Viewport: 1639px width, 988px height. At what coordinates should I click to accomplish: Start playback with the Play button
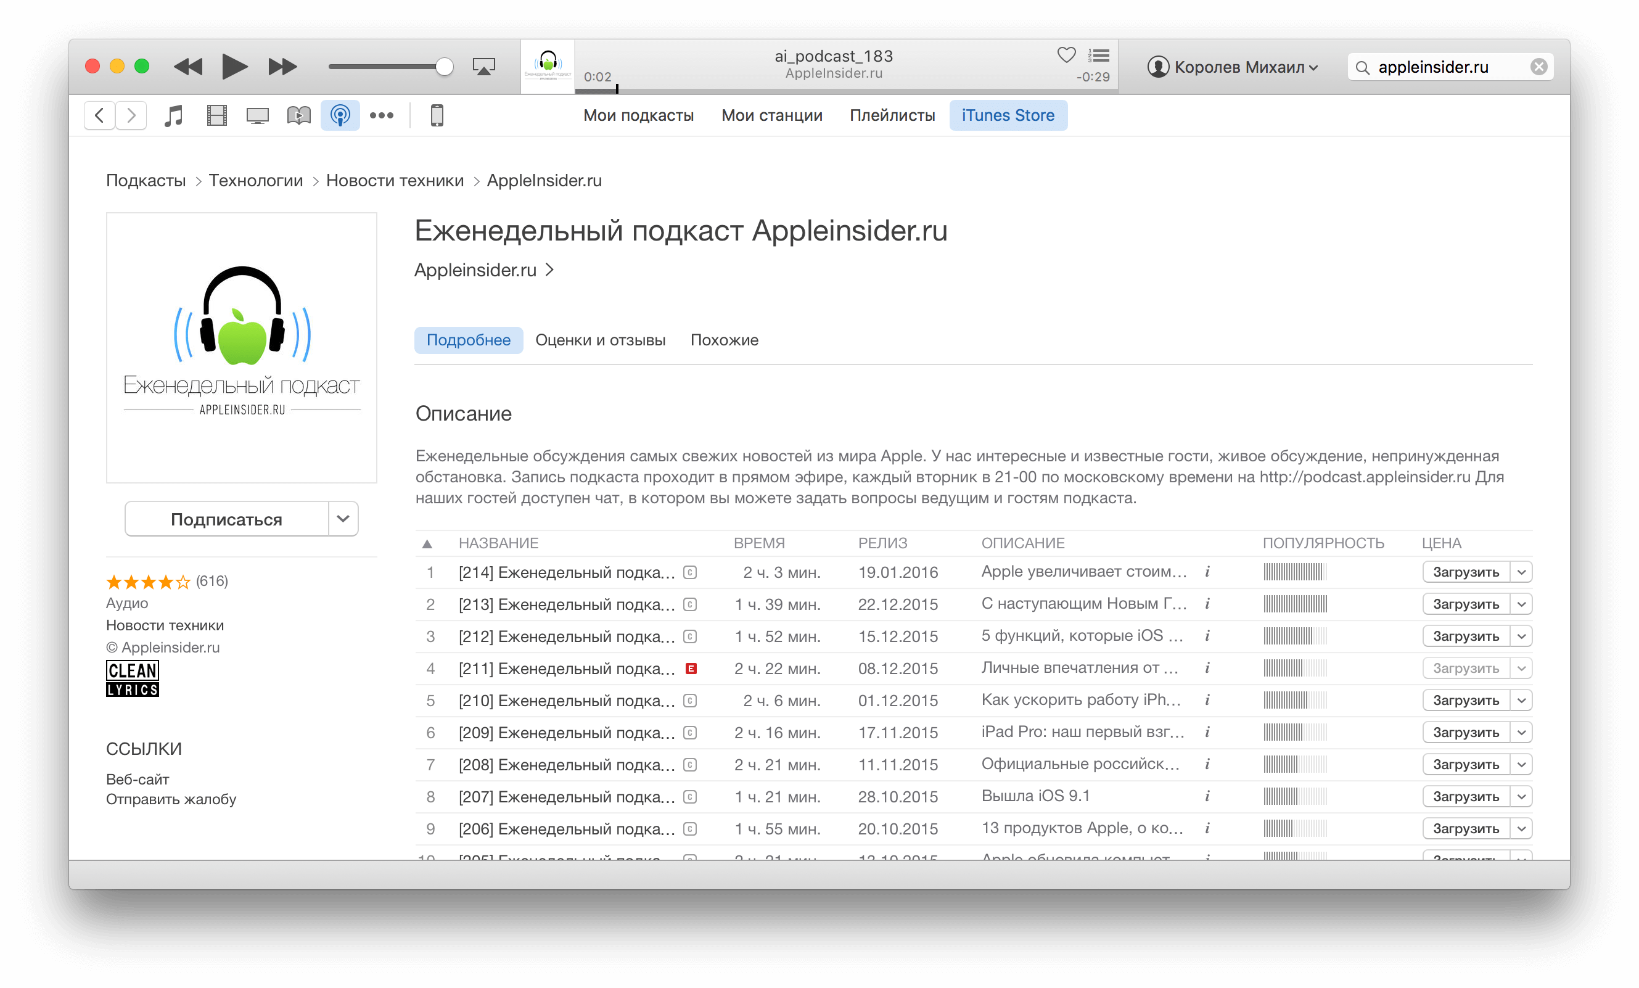(x=234, y=67)
